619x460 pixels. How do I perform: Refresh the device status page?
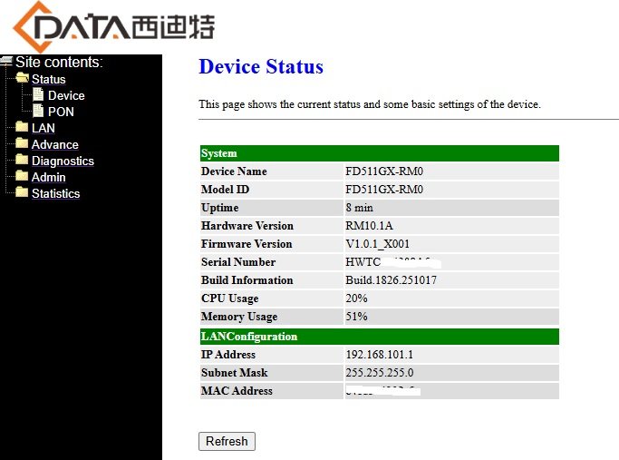(227, 441)
